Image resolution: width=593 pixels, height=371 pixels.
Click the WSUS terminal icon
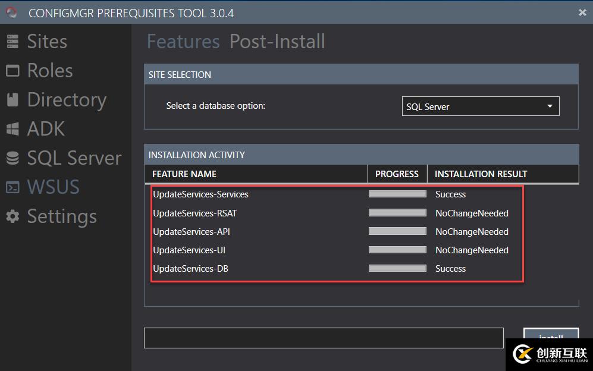pos(12,187)
